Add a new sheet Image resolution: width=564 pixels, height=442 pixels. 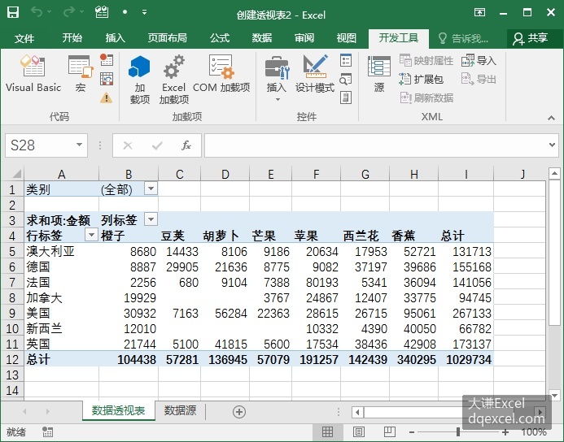point(239,412)
